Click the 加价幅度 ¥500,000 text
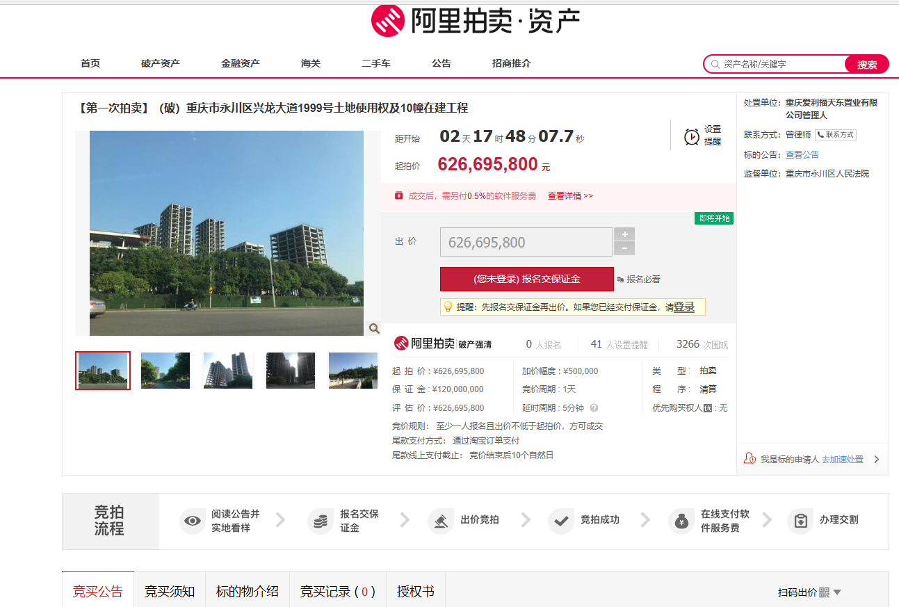Viewport: 899px width, 607px height. 560,371
